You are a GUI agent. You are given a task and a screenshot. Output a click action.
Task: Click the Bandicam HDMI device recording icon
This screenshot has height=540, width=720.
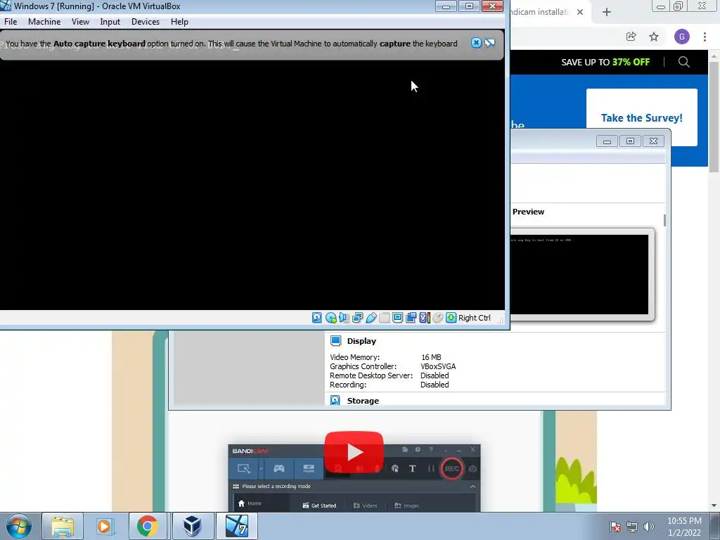(309, 468)
